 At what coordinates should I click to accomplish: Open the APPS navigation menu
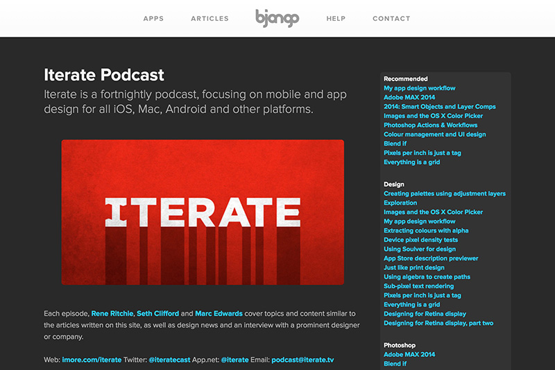(153, 19)
